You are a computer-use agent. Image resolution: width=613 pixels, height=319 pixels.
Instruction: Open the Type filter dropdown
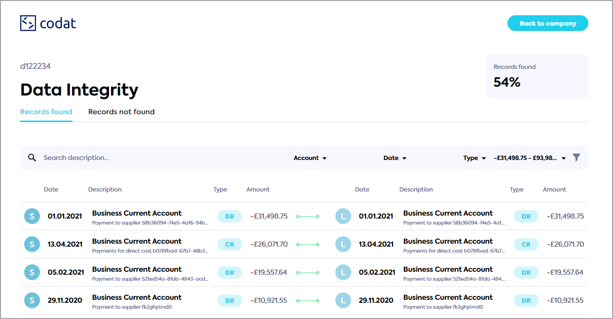[x=475, y=158]
